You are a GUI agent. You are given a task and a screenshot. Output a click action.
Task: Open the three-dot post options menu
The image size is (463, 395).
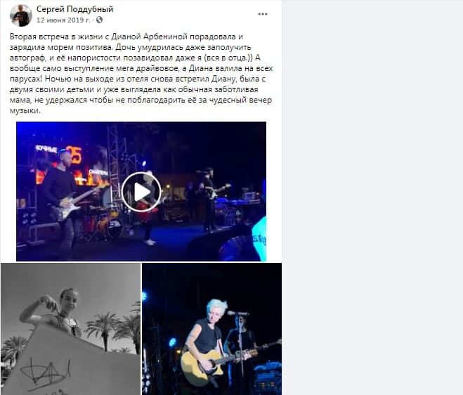pos(263,14)
